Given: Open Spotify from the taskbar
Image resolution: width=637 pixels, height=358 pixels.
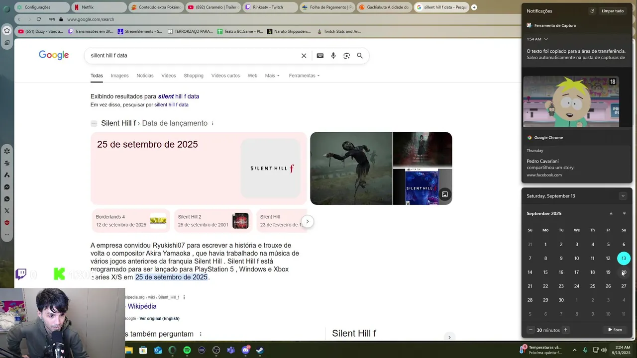Looking at the screenshot, I should click(x=187, y=350).
